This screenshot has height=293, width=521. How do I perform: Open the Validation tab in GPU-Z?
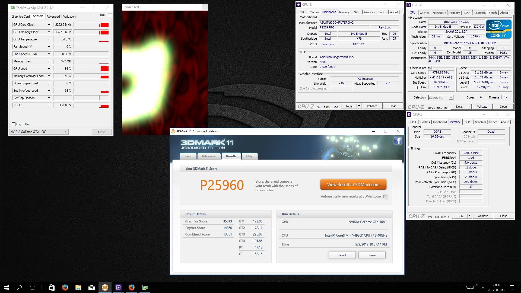point(69,17)
